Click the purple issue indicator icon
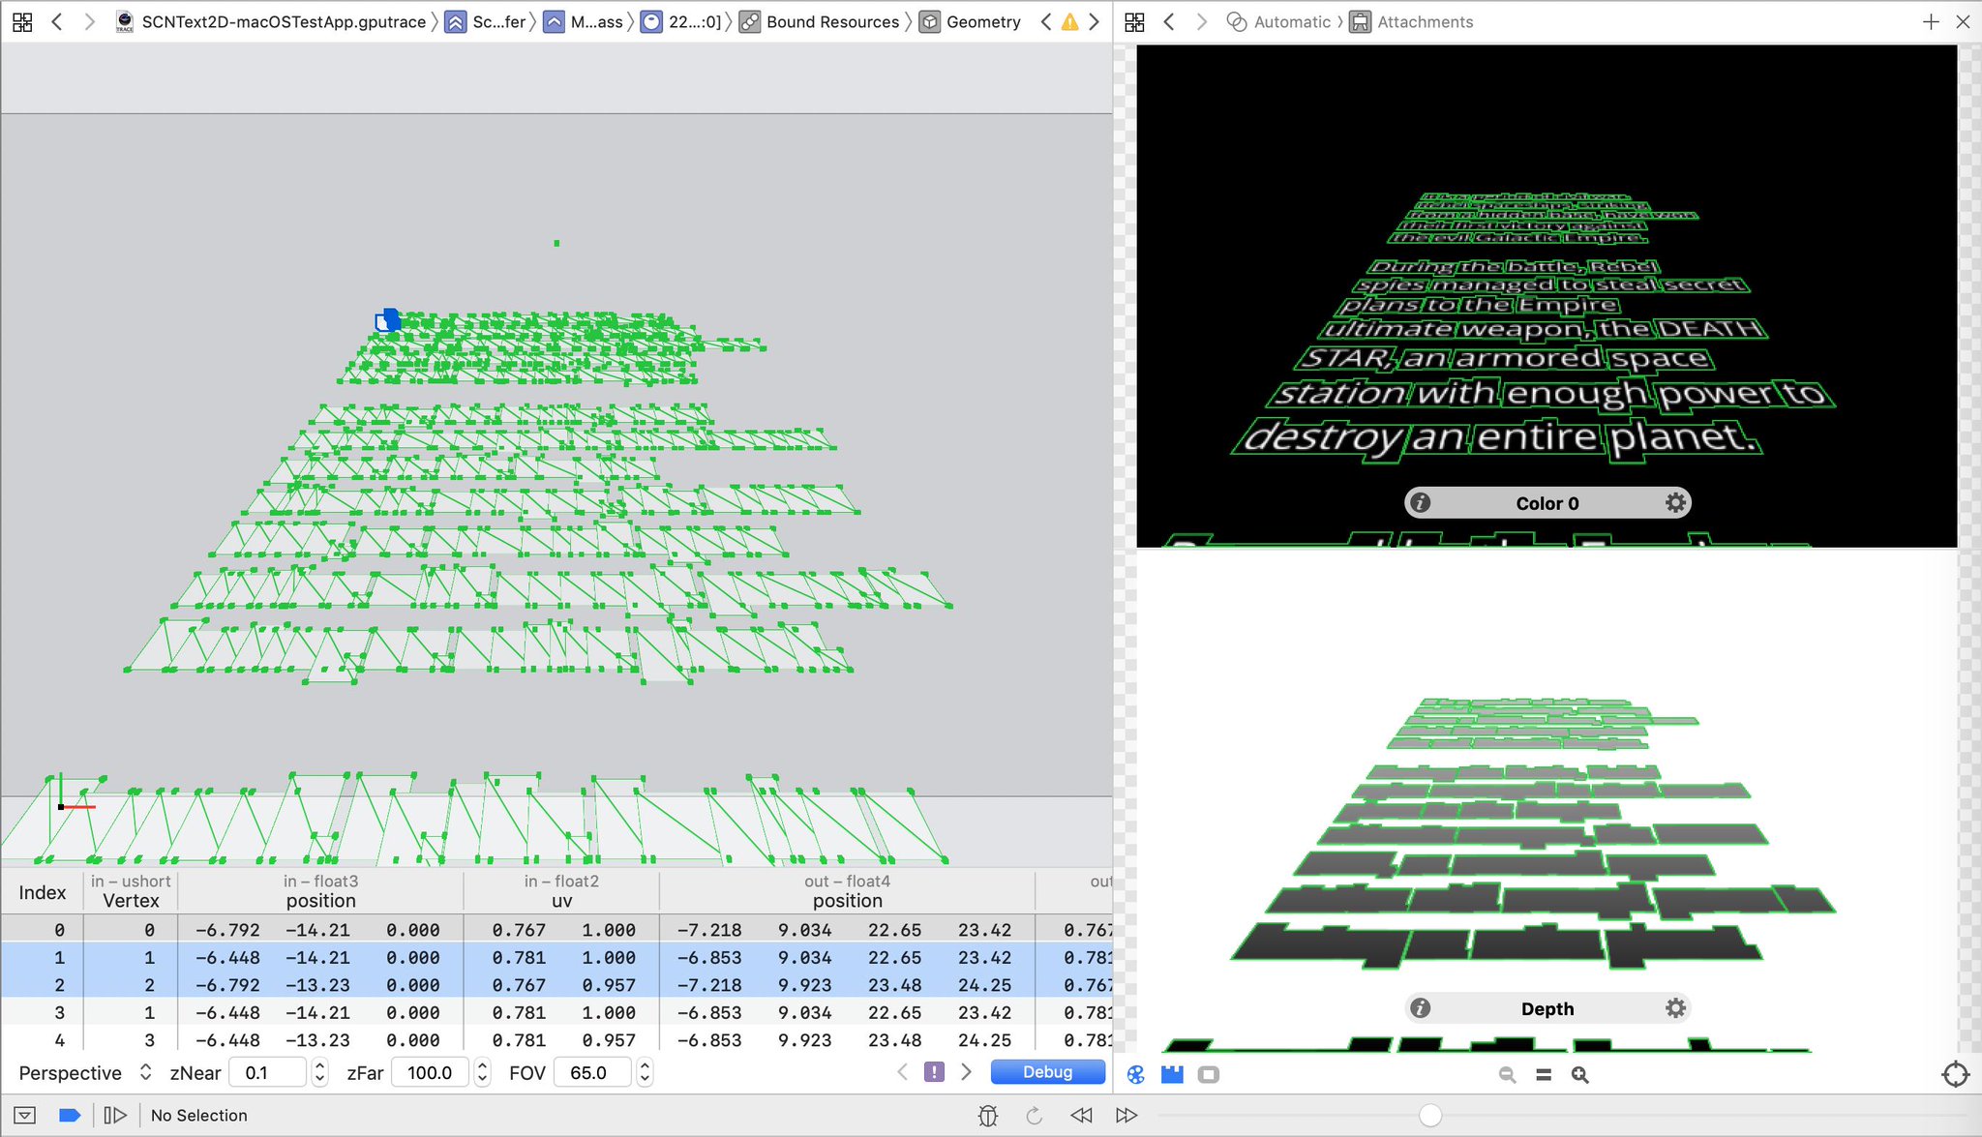Screen dimensions: 1982x1137 (x=934, y=1071)
